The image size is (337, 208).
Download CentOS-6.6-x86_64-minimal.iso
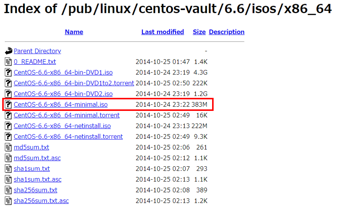point(61,105)
